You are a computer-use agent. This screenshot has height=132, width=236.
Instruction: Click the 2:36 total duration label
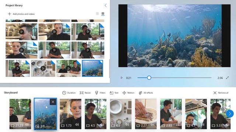[x=220, y=78]
